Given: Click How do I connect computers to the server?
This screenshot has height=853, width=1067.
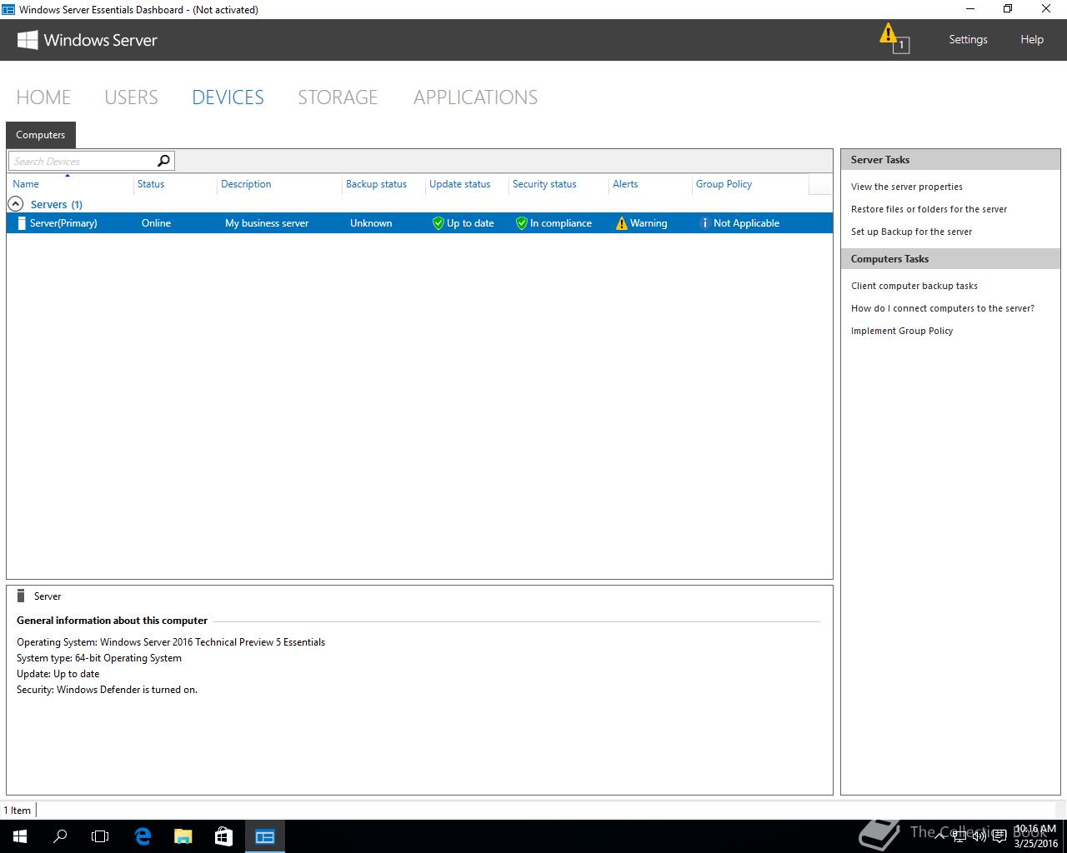Looking at the screenshot, I should tap(943, 308).
